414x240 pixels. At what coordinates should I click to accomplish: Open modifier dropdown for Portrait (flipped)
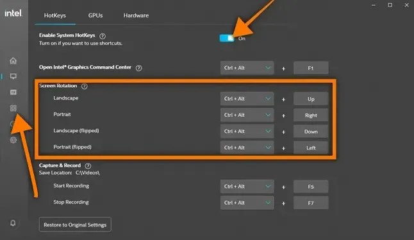tap(247, 148)
